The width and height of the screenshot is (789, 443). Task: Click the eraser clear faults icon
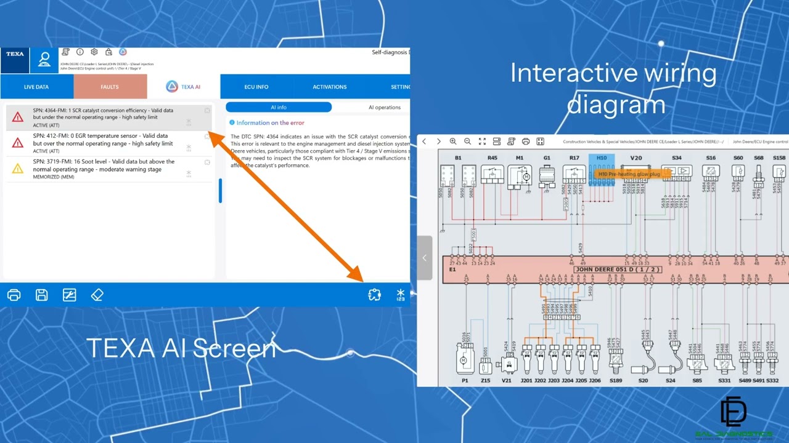[x=97, y=295]
